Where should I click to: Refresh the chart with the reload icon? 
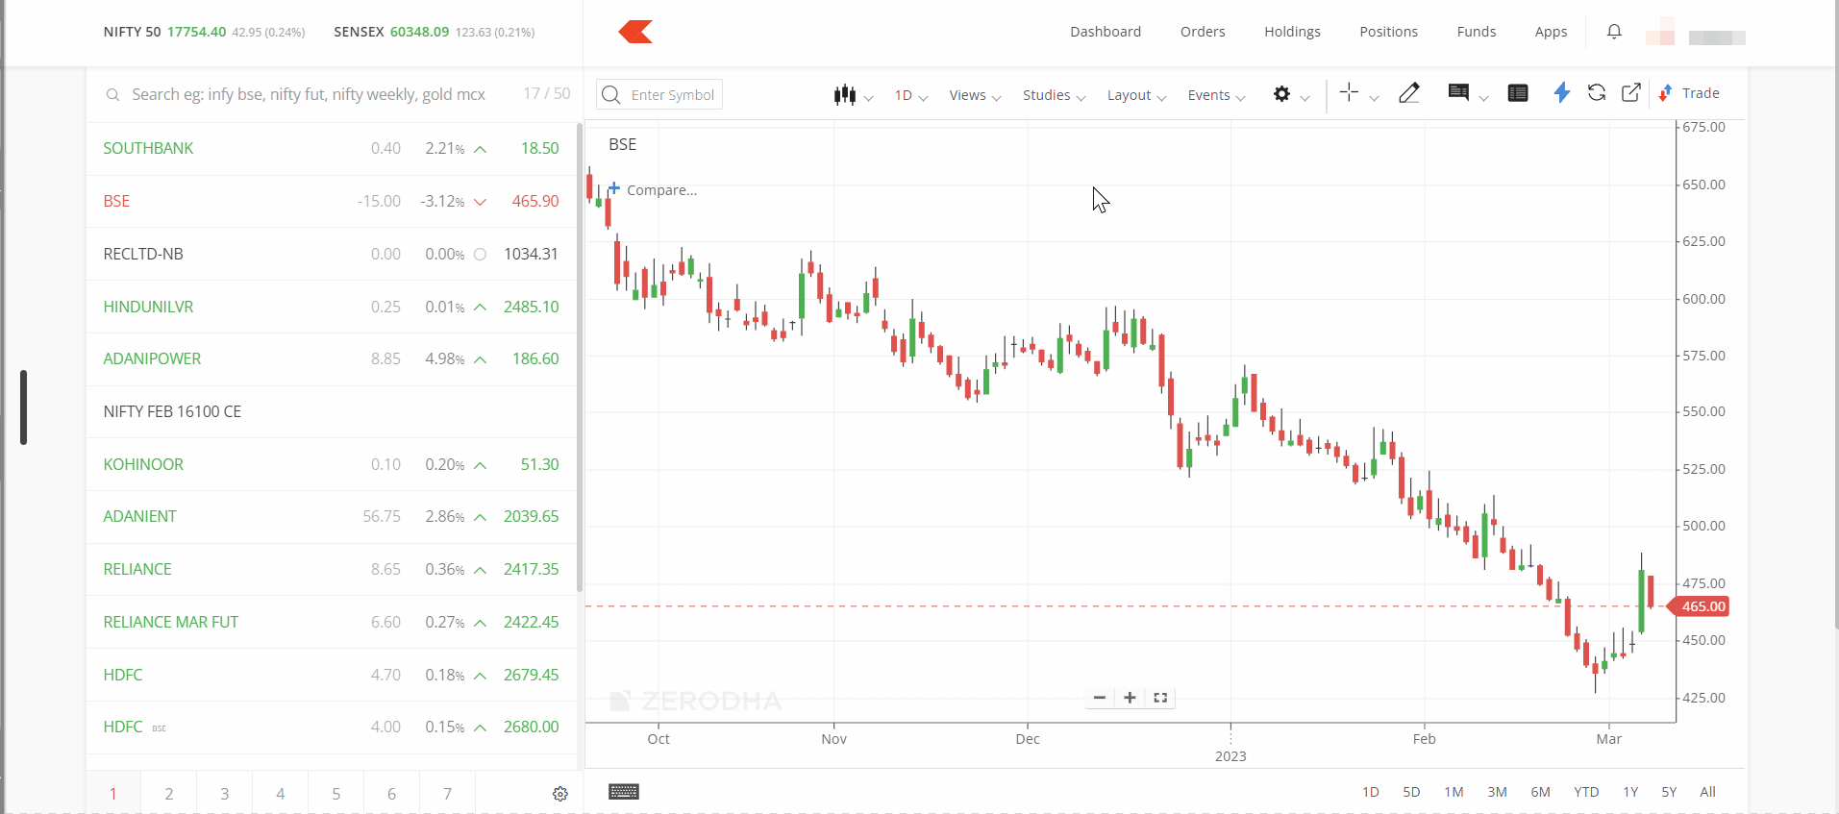point(1596,93)
